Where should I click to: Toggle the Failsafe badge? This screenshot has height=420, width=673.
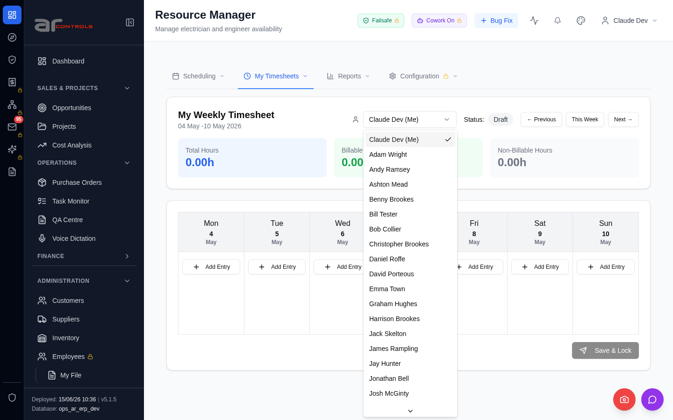point(381,21)
